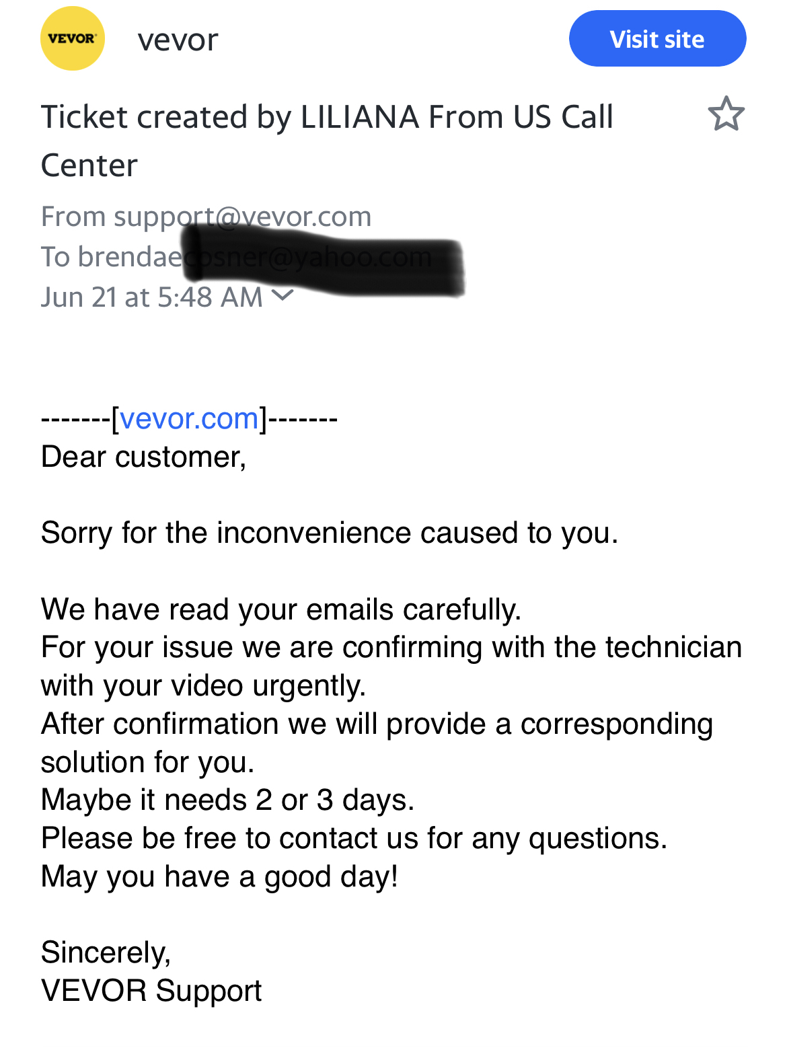Click the We have read your emails line

[280, 609]
